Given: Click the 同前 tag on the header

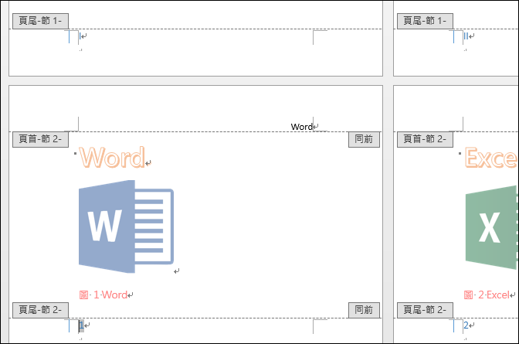Looking at the screenshot, I should pyautogui.click(x=364, y=139).
